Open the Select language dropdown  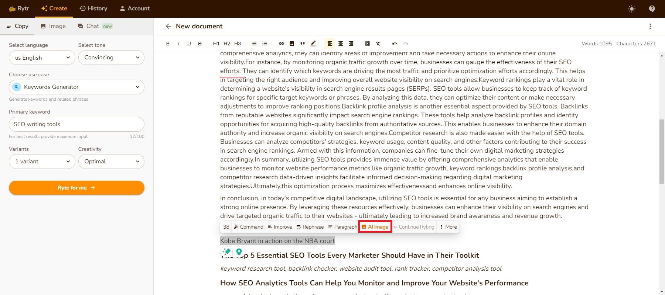(x=42, y=58)
